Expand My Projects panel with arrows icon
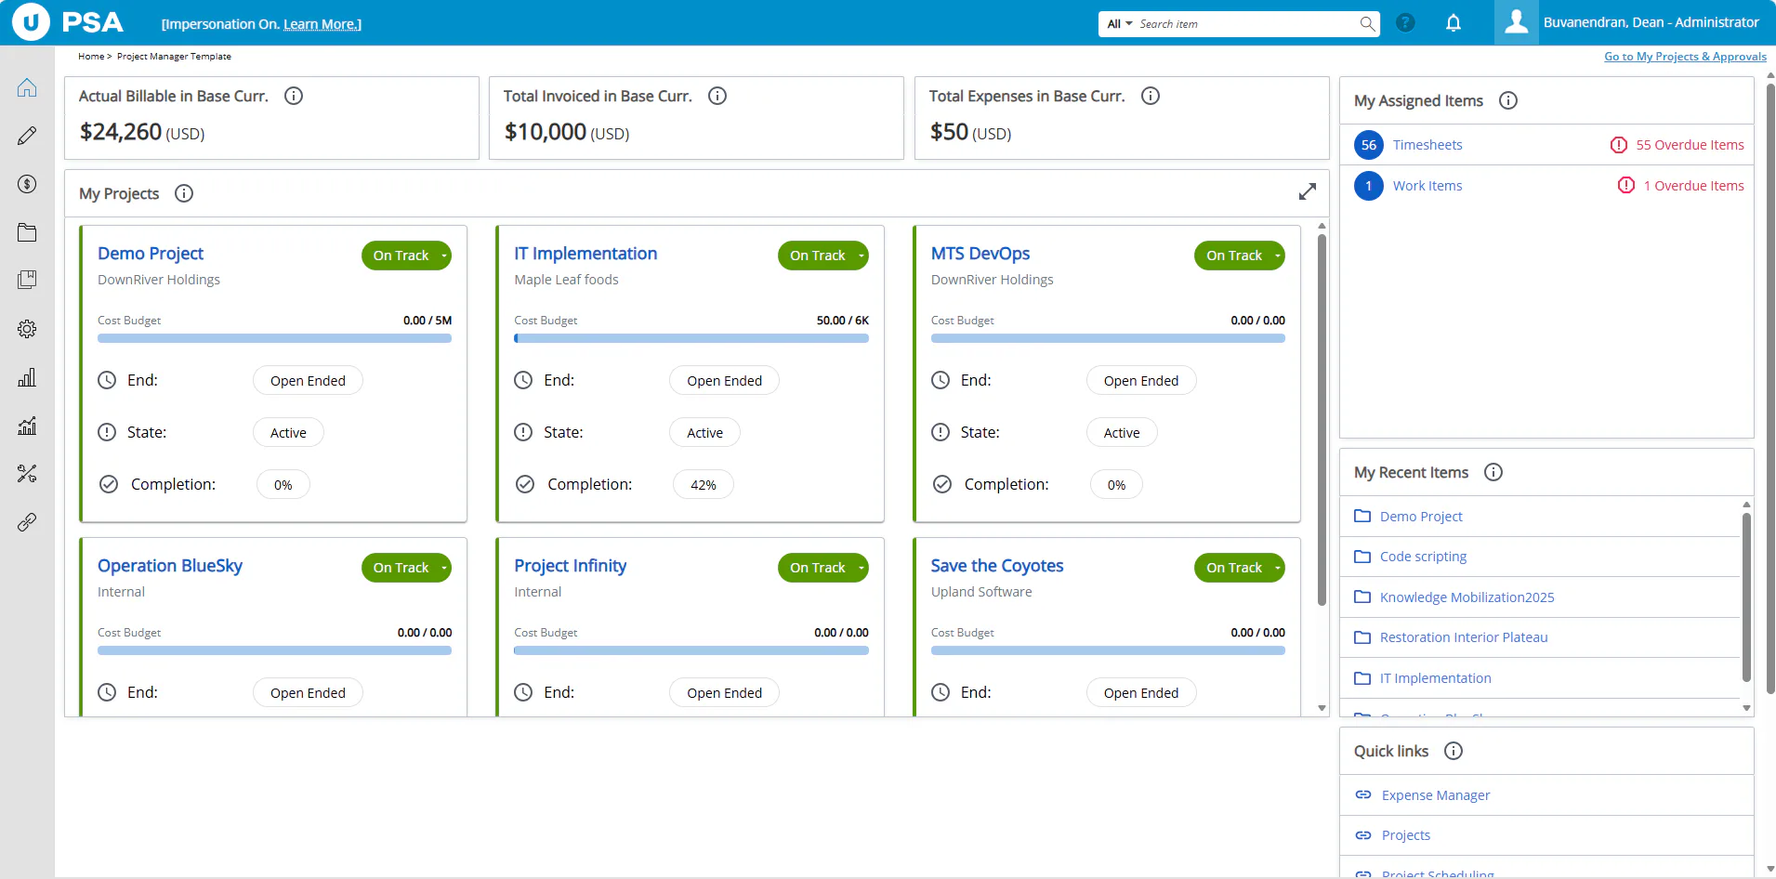The image size is (1776, 879). point(1308,191)
